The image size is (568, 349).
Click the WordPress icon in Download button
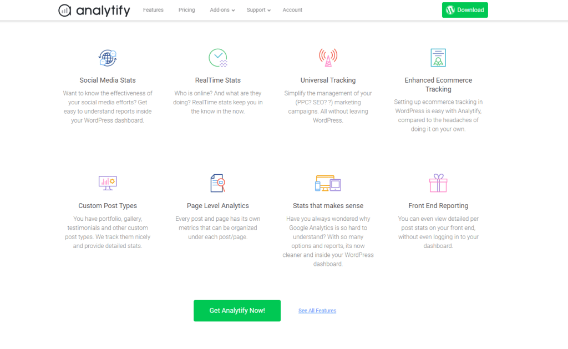(x=450, y=10)
